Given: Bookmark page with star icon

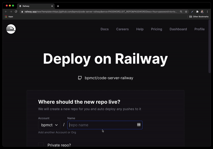Looking at the screenshot, I should point(186,11).
